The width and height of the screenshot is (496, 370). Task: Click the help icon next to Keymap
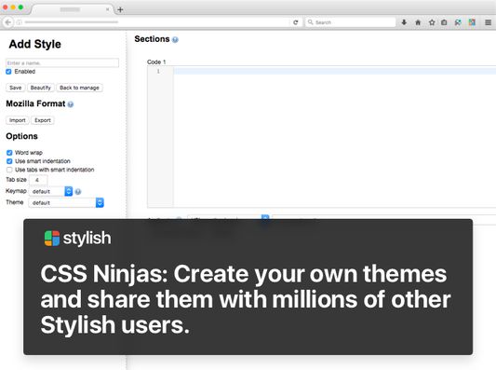point(78,191)
